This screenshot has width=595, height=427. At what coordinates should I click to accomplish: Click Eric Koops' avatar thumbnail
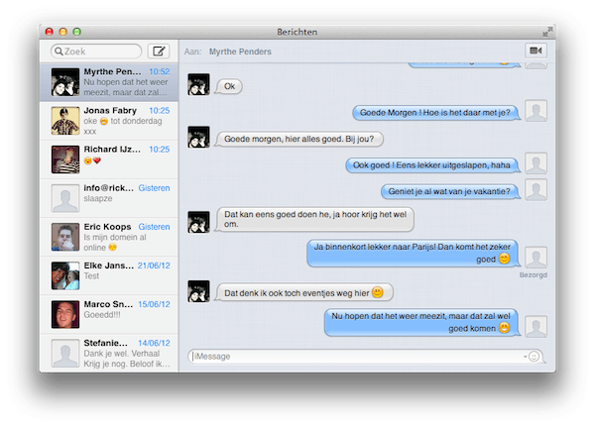[65, 237]
